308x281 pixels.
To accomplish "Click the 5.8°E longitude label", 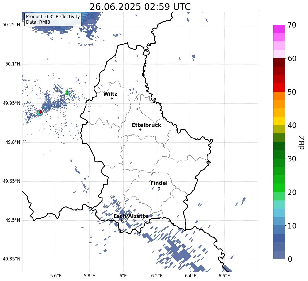I will 89,276.
